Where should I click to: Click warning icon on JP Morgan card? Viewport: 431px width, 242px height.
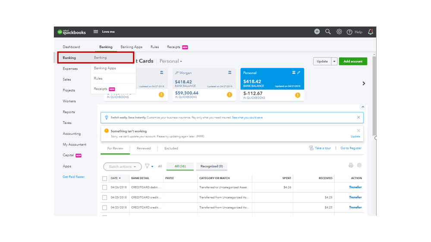(230, 95)
